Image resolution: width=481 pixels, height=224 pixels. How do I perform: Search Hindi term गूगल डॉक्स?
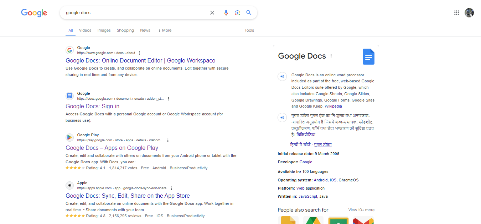pyautogui.click(x=323, y=145)
